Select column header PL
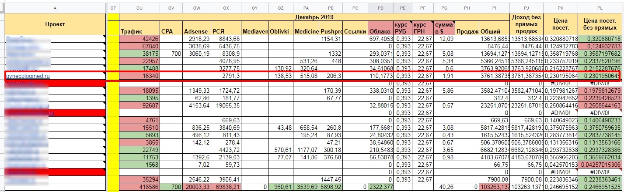Viewport: 624px width, 192px height. tap(600, 8)
